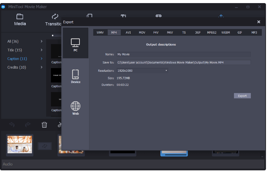The image size is (267, 171).
Task: Select first timeline clip with VR people
Action: (x=20, y=145)
